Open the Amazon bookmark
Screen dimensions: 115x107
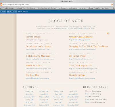pos(83,8)
